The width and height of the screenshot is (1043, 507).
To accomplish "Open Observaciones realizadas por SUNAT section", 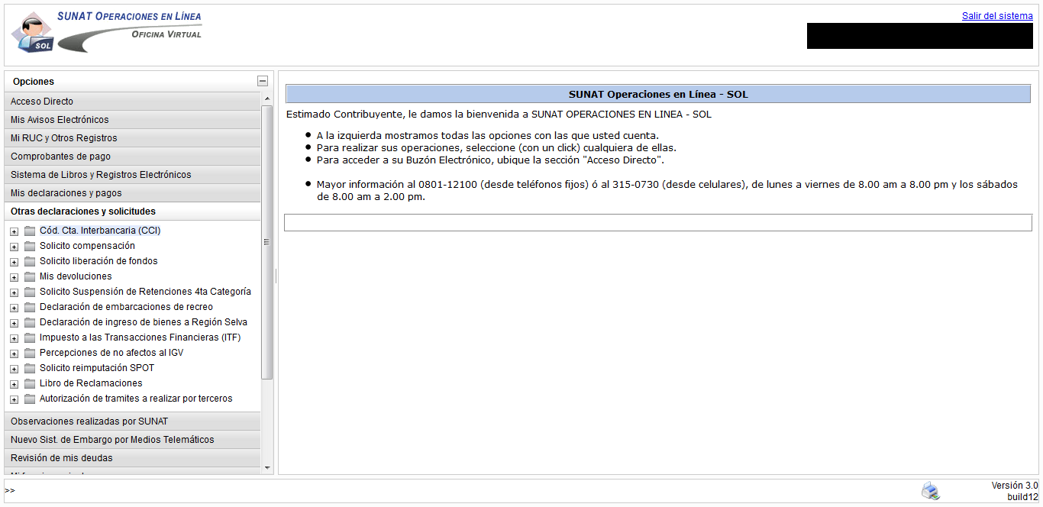I will point(133,421).
